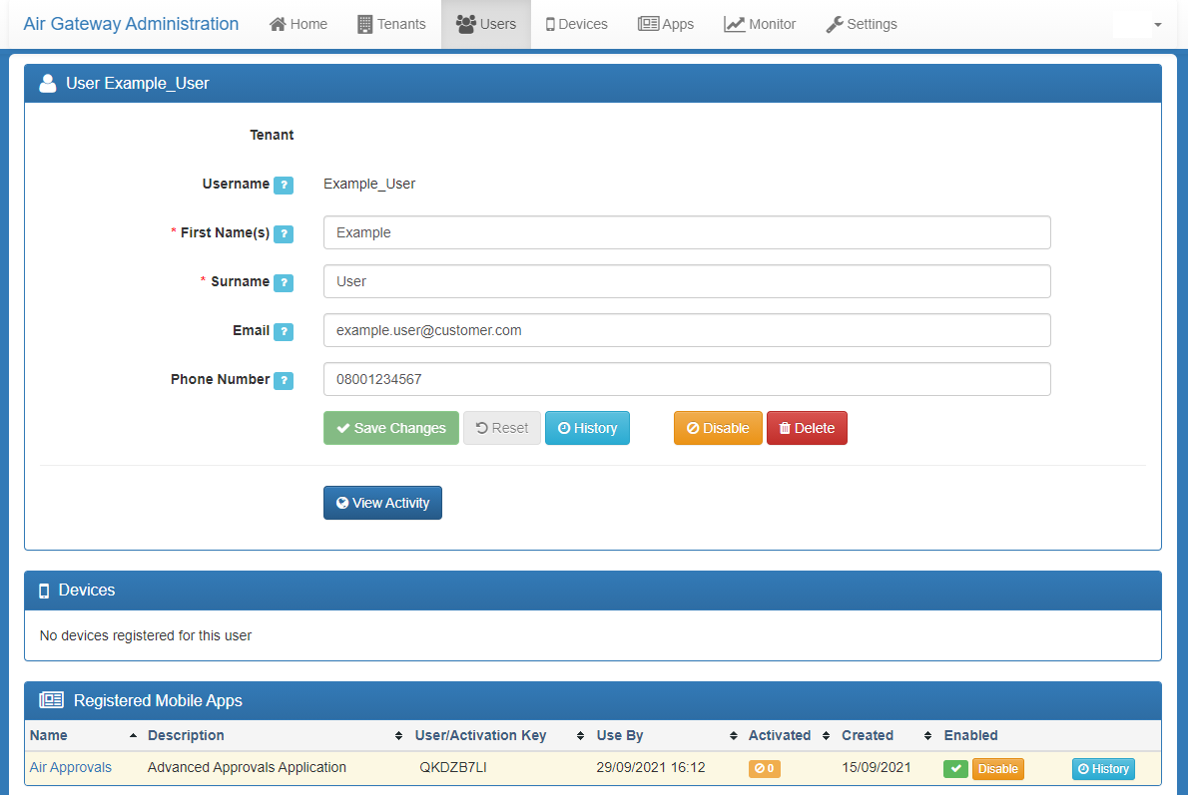Expand the account dropdown caret at top right
This screenshot has height=796, width=1189.
[1158, 25]
